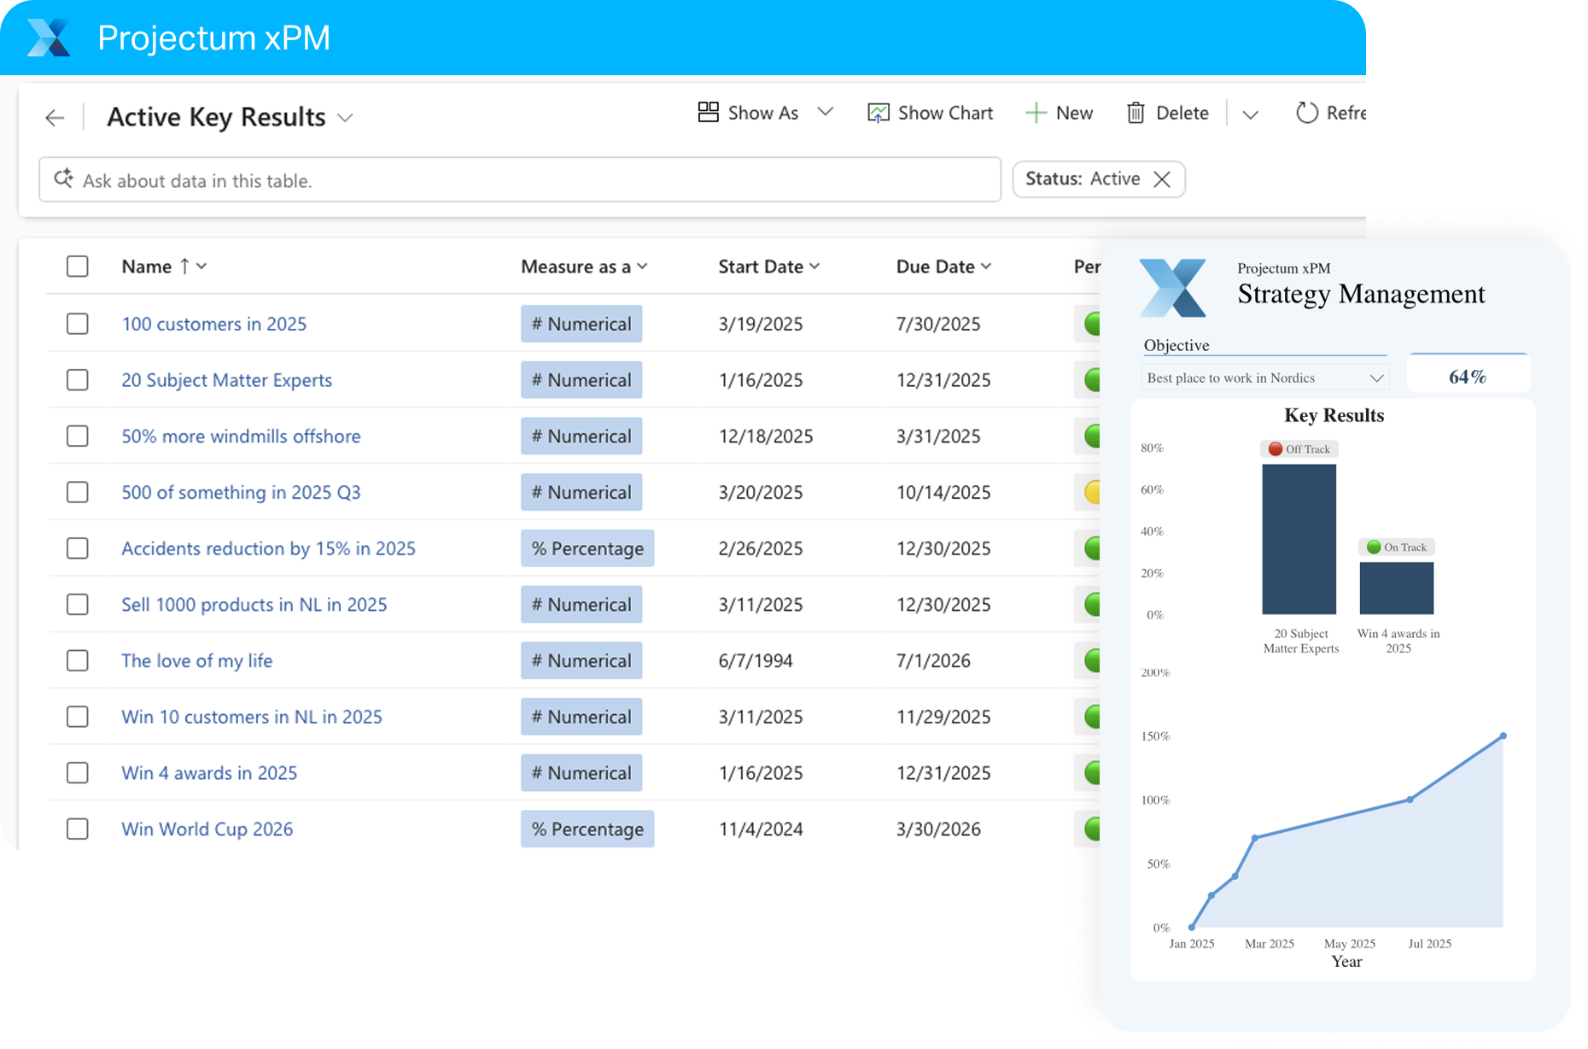Viewport: 1588px width, 1049px height.
Task: Click the New plus icon
Action: click(x=1036, y=113)
